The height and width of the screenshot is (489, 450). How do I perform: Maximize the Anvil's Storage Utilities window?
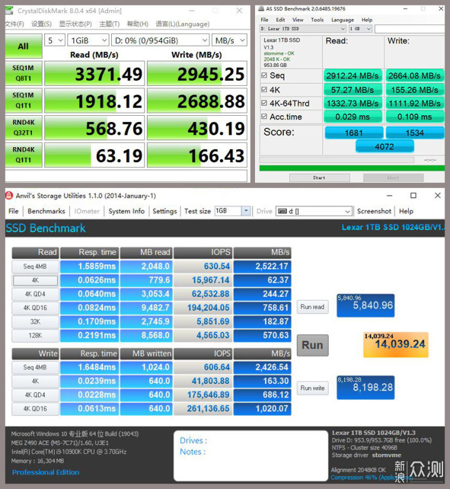(413, 195)
